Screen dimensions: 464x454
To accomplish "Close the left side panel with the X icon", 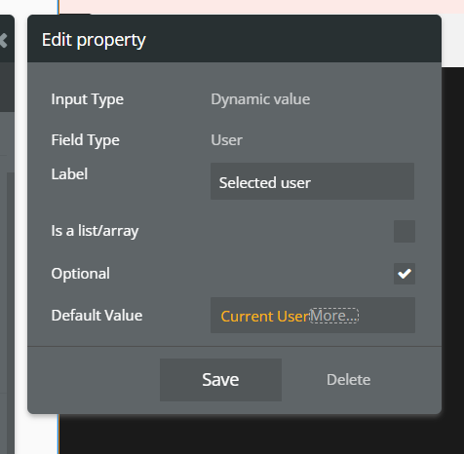I will pyautogui.click(x=3, y=41).
